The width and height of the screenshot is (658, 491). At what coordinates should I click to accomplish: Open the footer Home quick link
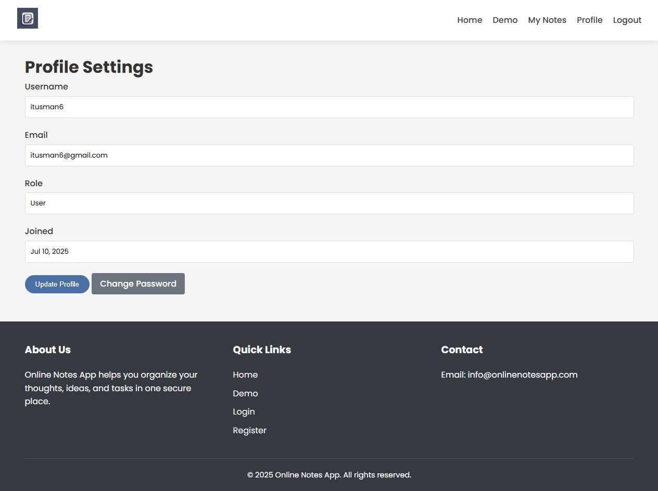tap(245, 375)
